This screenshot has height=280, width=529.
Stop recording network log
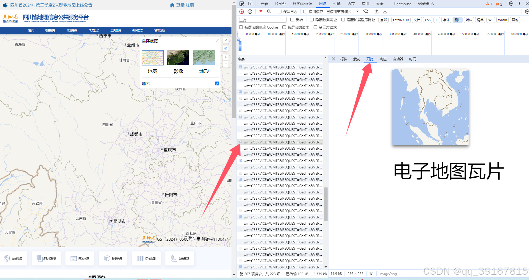coord(242,12)
